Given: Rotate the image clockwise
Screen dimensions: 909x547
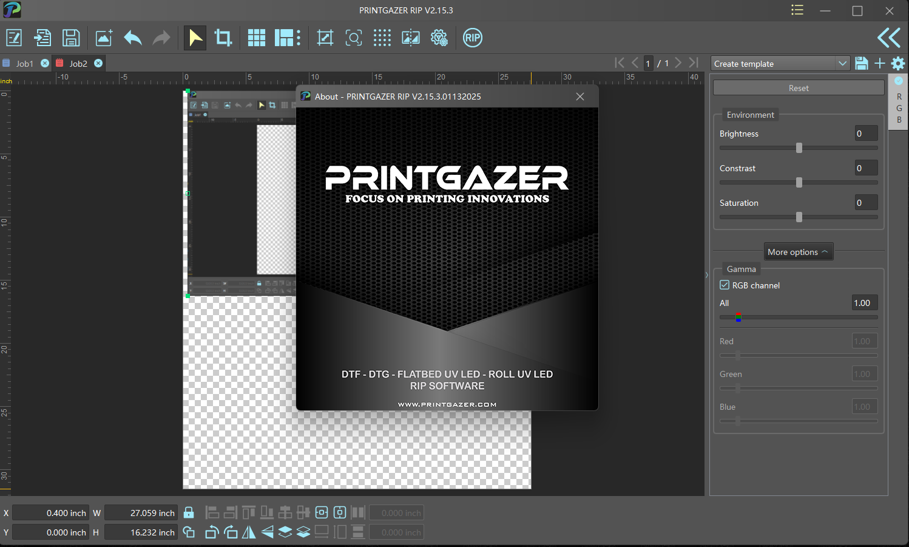Looking at the screenshot, I should (231, 532).
